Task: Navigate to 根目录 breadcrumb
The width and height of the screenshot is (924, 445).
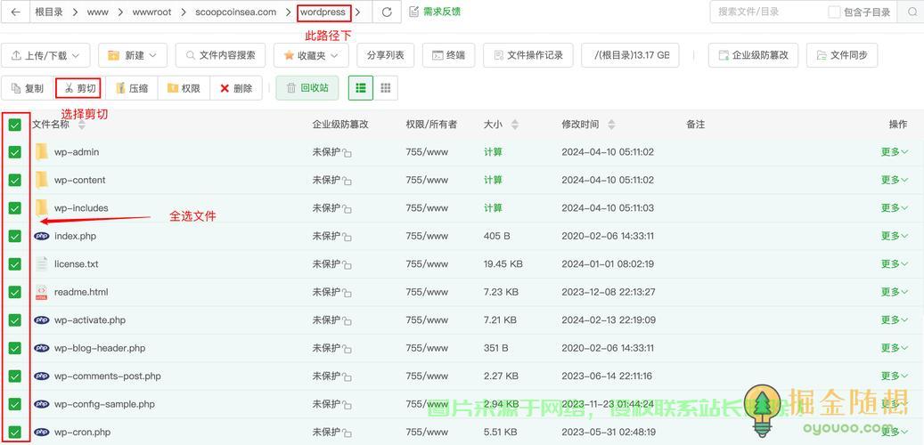Action: [x=49, y=12]
